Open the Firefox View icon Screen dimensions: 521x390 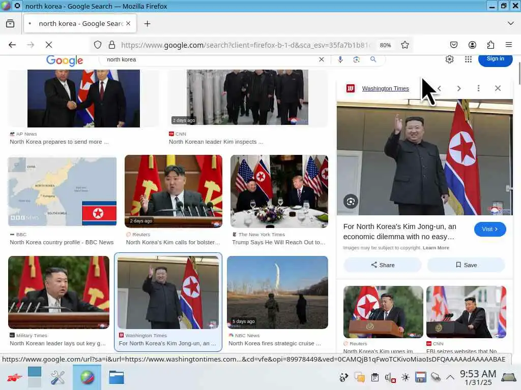click(10, 23)
